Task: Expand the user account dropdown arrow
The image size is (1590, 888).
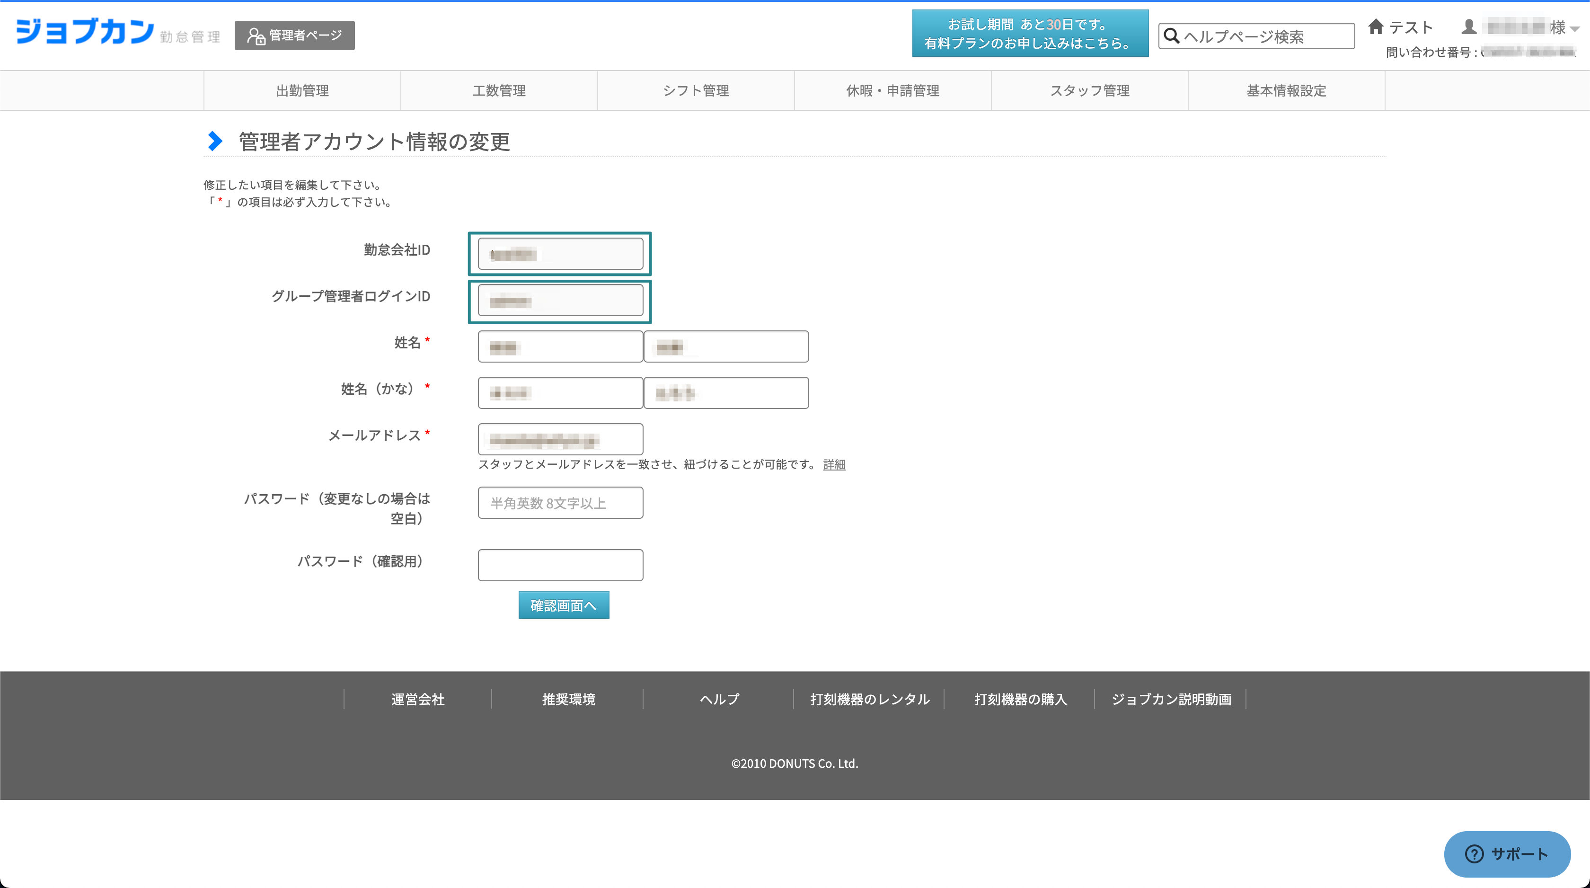Action: (1574, 28)
